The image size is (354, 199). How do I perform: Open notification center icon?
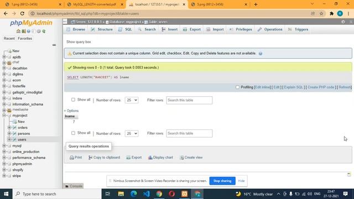click(345, 194)
